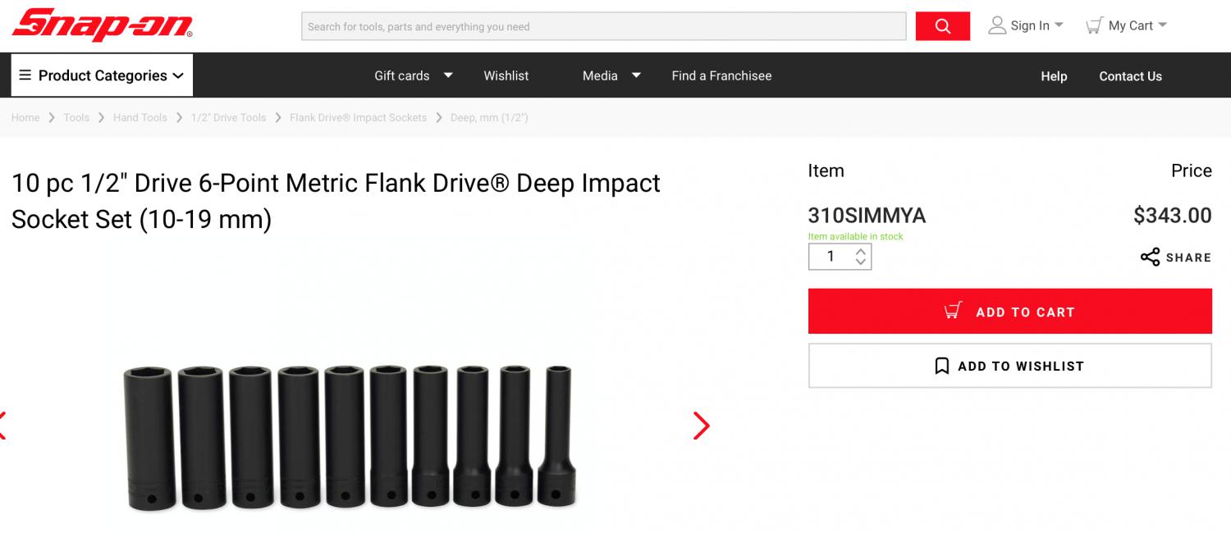Decrease quantity with the down arrow
The image size is (1231, 533).
(860, 262)
